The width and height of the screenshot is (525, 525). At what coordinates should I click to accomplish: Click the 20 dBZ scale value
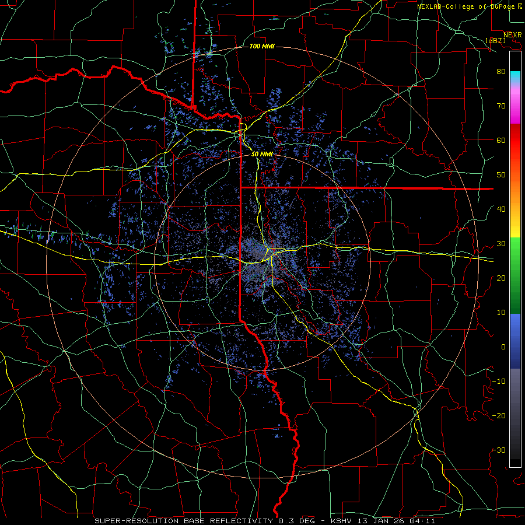[x=501, y=278]
